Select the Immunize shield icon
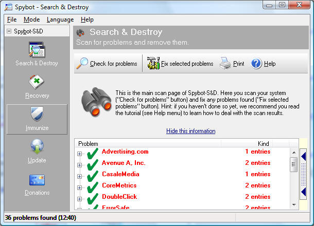 click(37, 114)
